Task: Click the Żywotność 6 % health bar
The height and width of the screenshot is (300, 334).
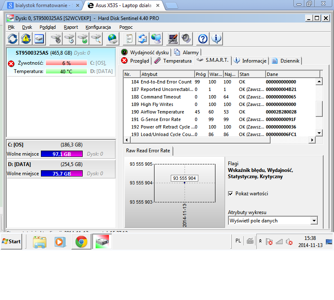Action: [x=66, y=63]
